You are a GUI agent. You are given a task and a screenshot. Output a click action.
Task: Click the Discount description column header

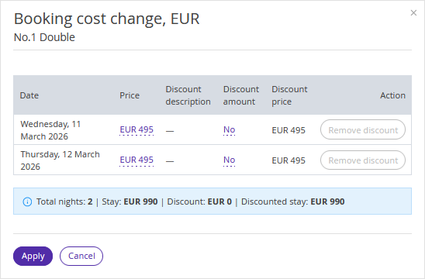click(188, 95)
